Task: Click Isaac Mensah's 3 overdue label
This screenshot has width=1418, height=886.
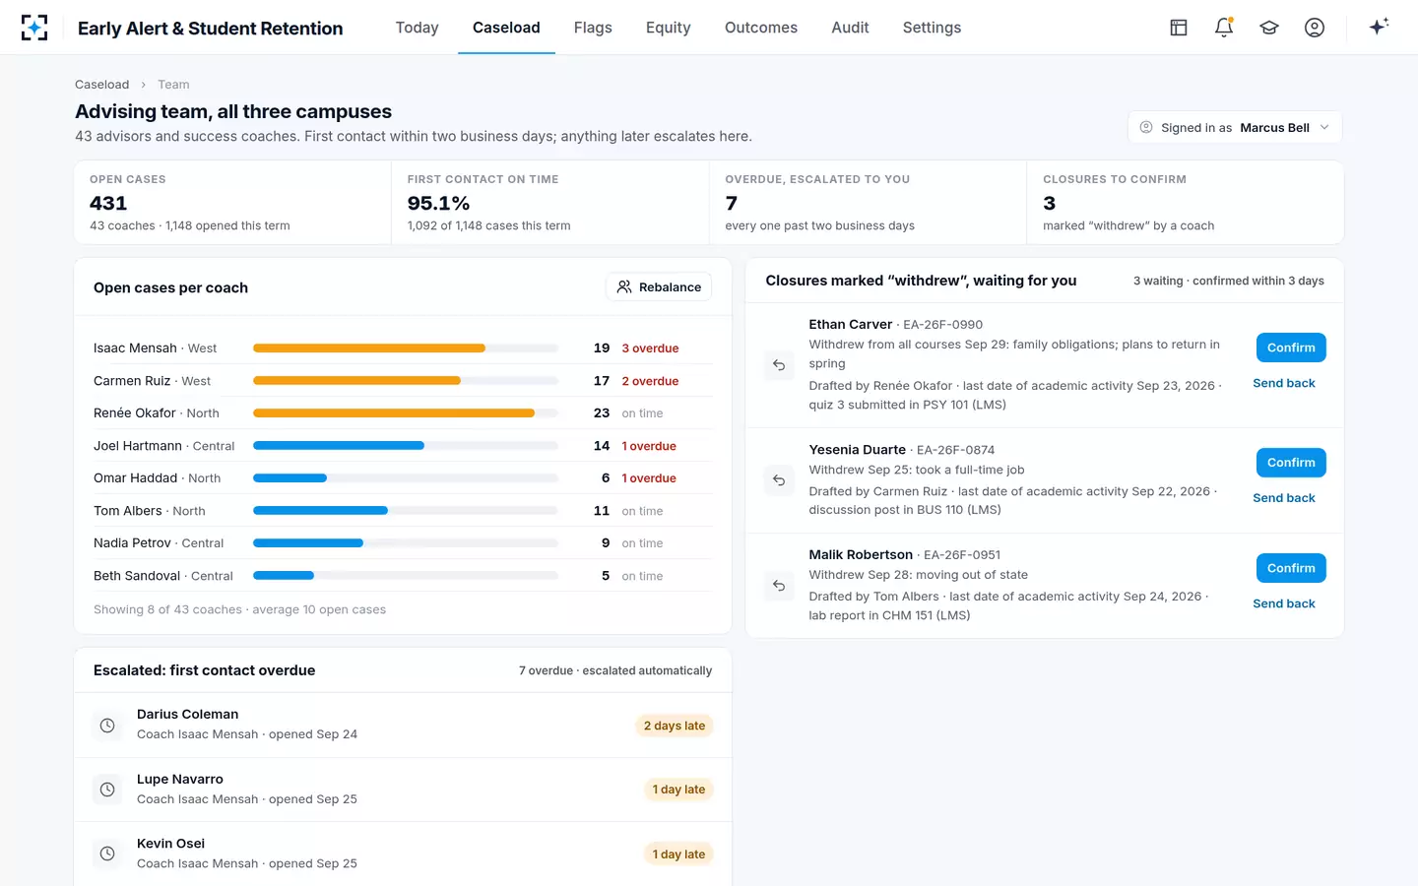Action: [x=650, y=348]
